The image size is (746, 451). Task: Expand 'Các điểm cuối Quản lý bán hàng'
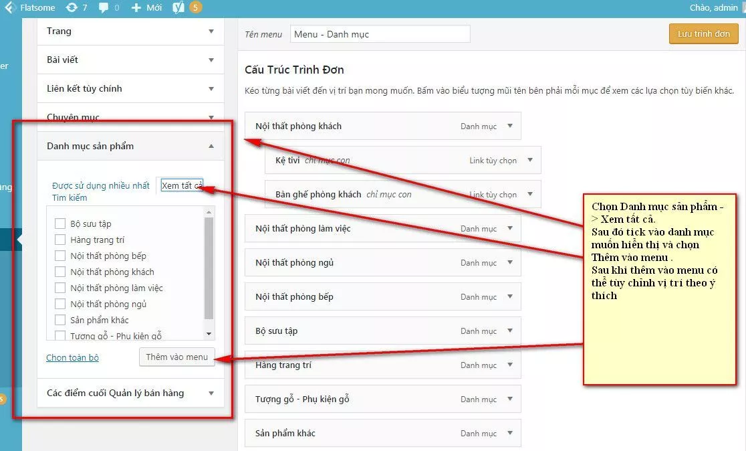211,393
